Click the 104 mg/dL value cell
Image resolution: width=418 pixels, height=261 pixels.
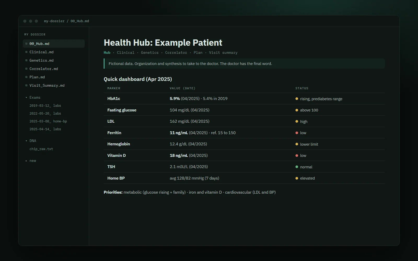[190, 110]
